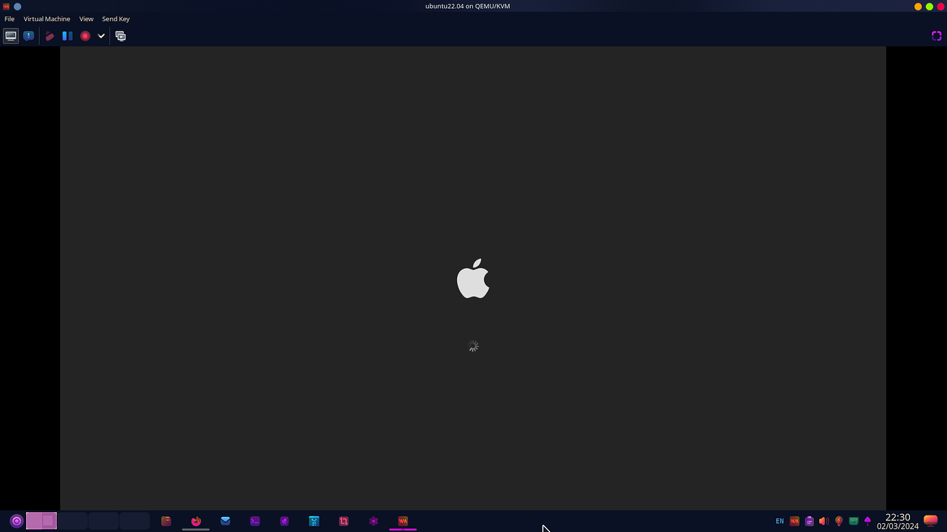Expand the shutdown options chevron
The width and height of the screenshot is (947, 532).
(101, 36)
